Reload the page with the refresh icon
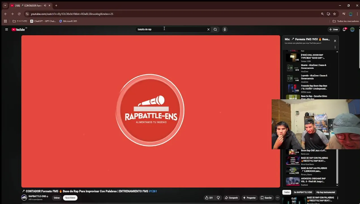360x204 pixels. [x=19, y=14]
